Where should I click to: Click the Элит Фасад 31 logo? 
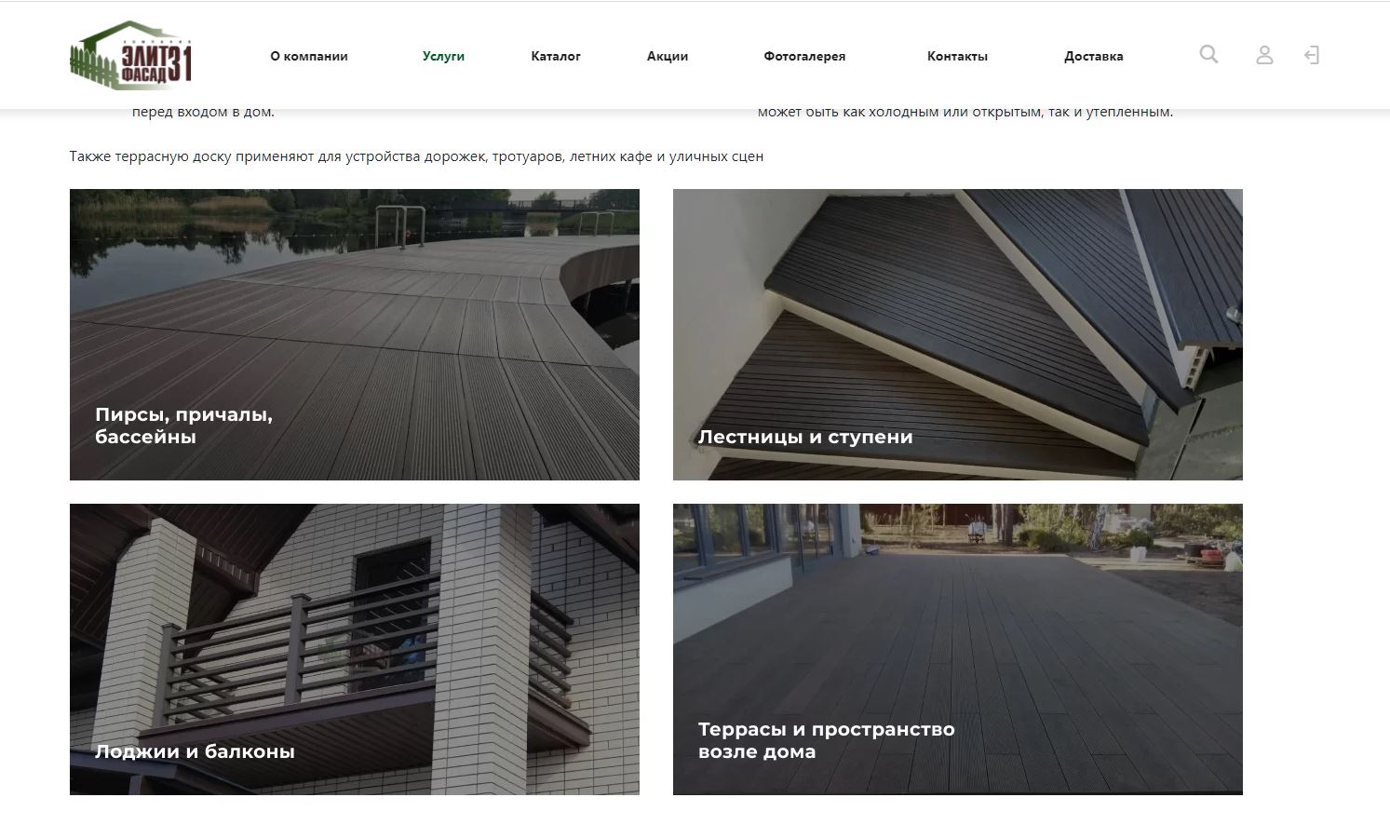[131, 55]
